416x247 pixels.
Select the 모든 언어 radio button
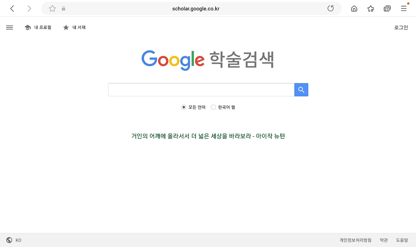point(184,107)
